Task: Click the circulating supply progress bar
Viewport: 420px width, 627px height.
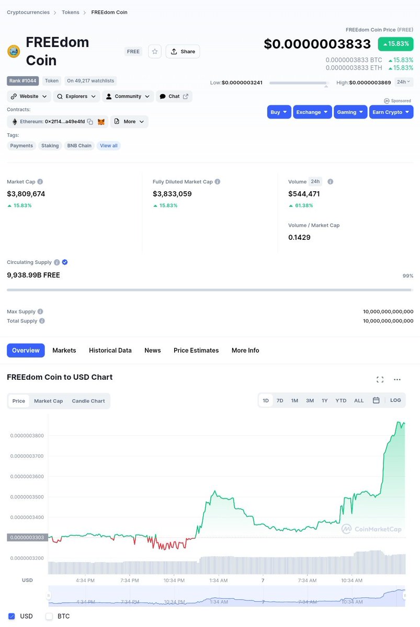Action: [210, 289]
